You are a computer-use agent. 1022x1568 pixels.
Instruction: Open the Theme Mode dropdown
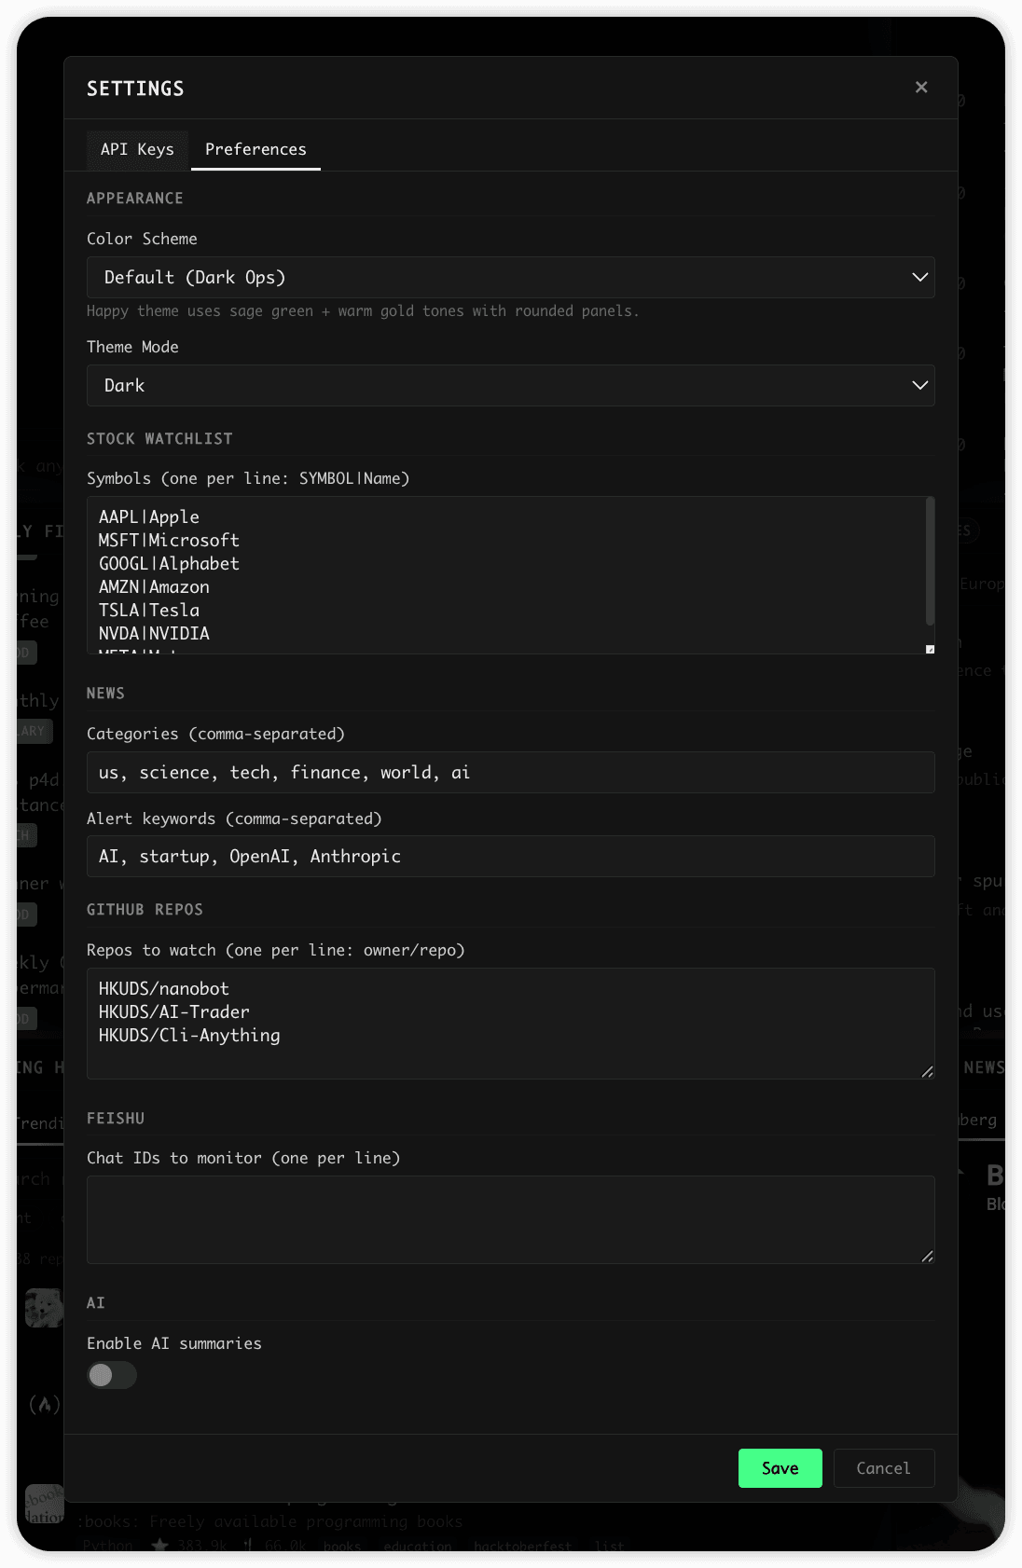click(511, 385)
